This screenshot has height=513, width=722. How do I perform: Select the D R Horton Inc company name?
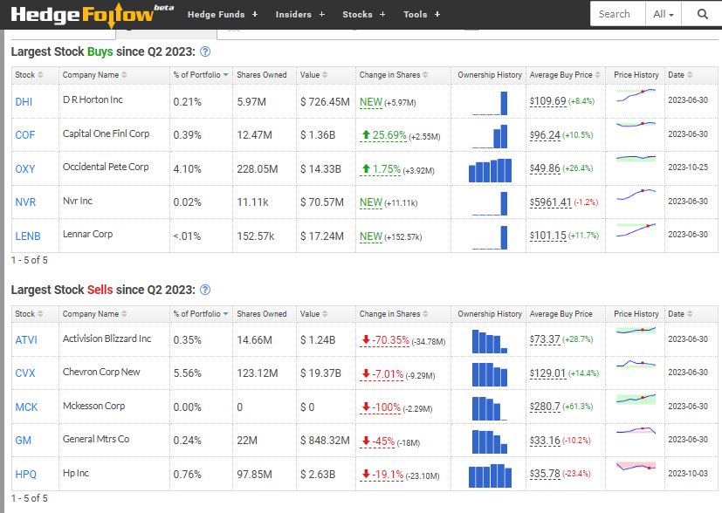[93, 99]
